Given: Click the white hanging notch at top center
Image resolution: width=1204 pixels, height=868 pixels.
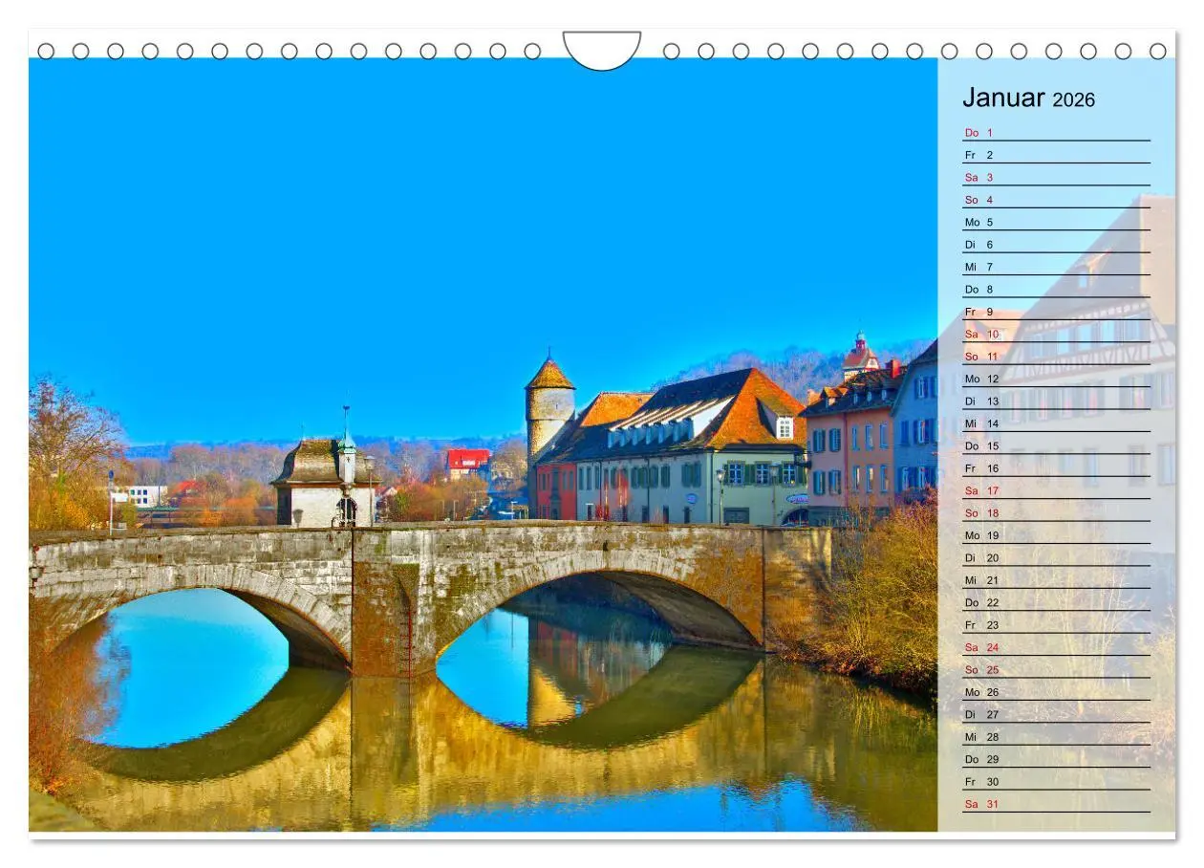Looking at the screenshot, I should pyautogui.click(x=602, y=46).
